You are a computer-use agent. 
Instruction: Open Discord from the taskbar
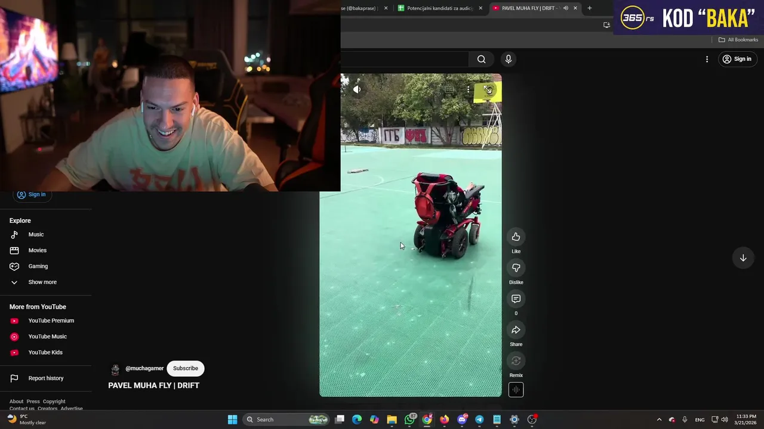click(x=462, y=419)
